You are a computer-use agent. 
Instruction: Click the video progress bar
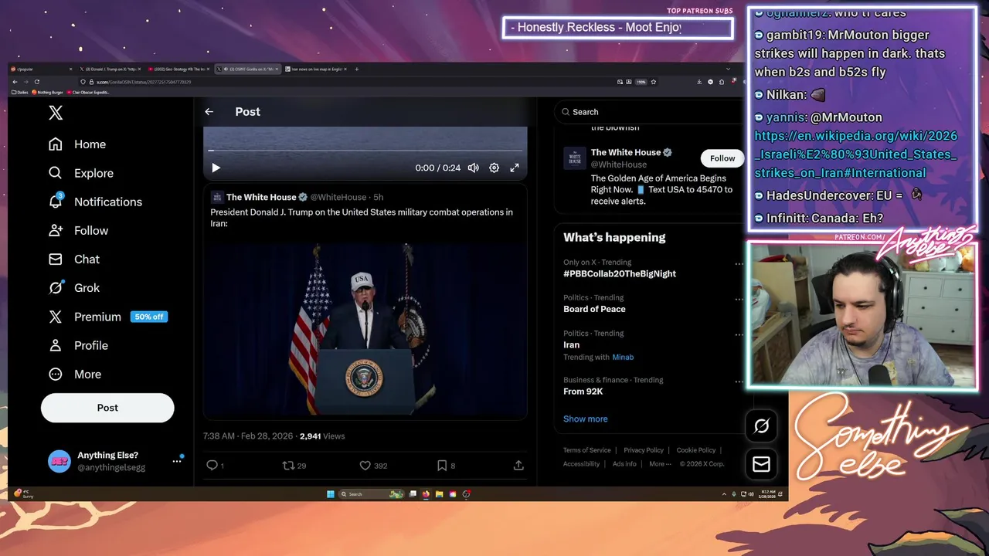click(365, 151)
